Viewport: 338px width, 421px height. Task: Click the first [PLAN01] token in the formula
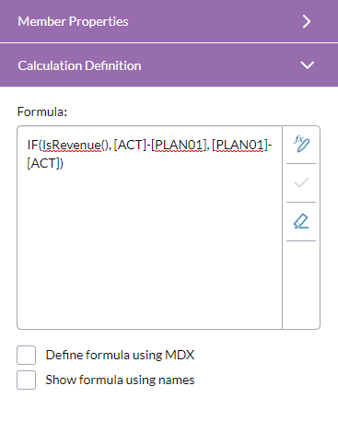(x=179, y=145)
